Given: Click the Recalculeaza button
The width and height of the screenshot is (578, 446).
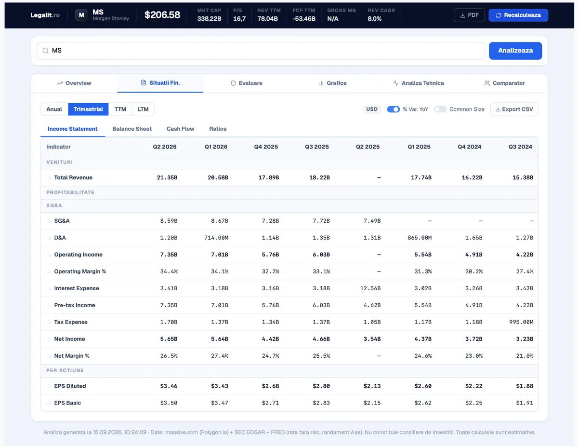Looking at the screenshot, I should tap(518, 15).
